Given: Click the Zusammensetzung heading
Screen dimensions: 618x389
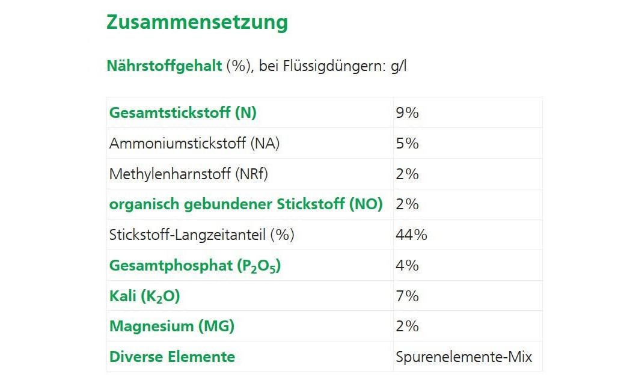Looking at the screenshot, I should [x=197, y=23].
